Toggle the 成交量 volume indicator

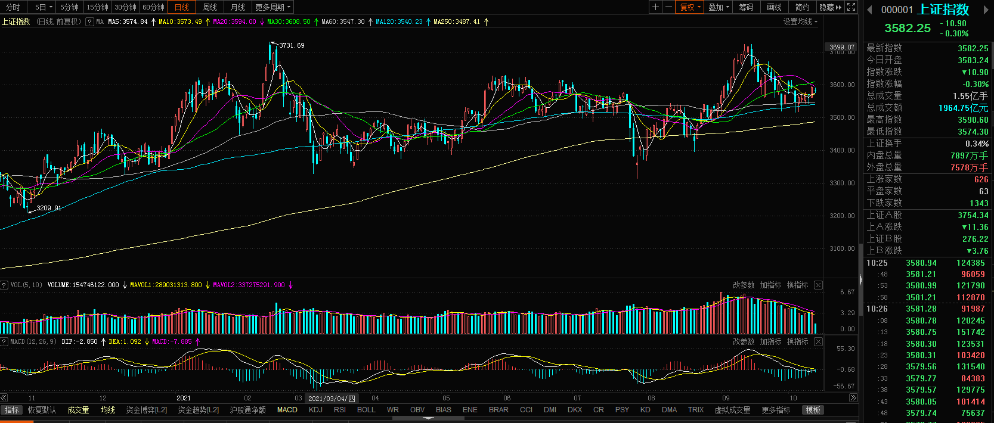[78, 410]
